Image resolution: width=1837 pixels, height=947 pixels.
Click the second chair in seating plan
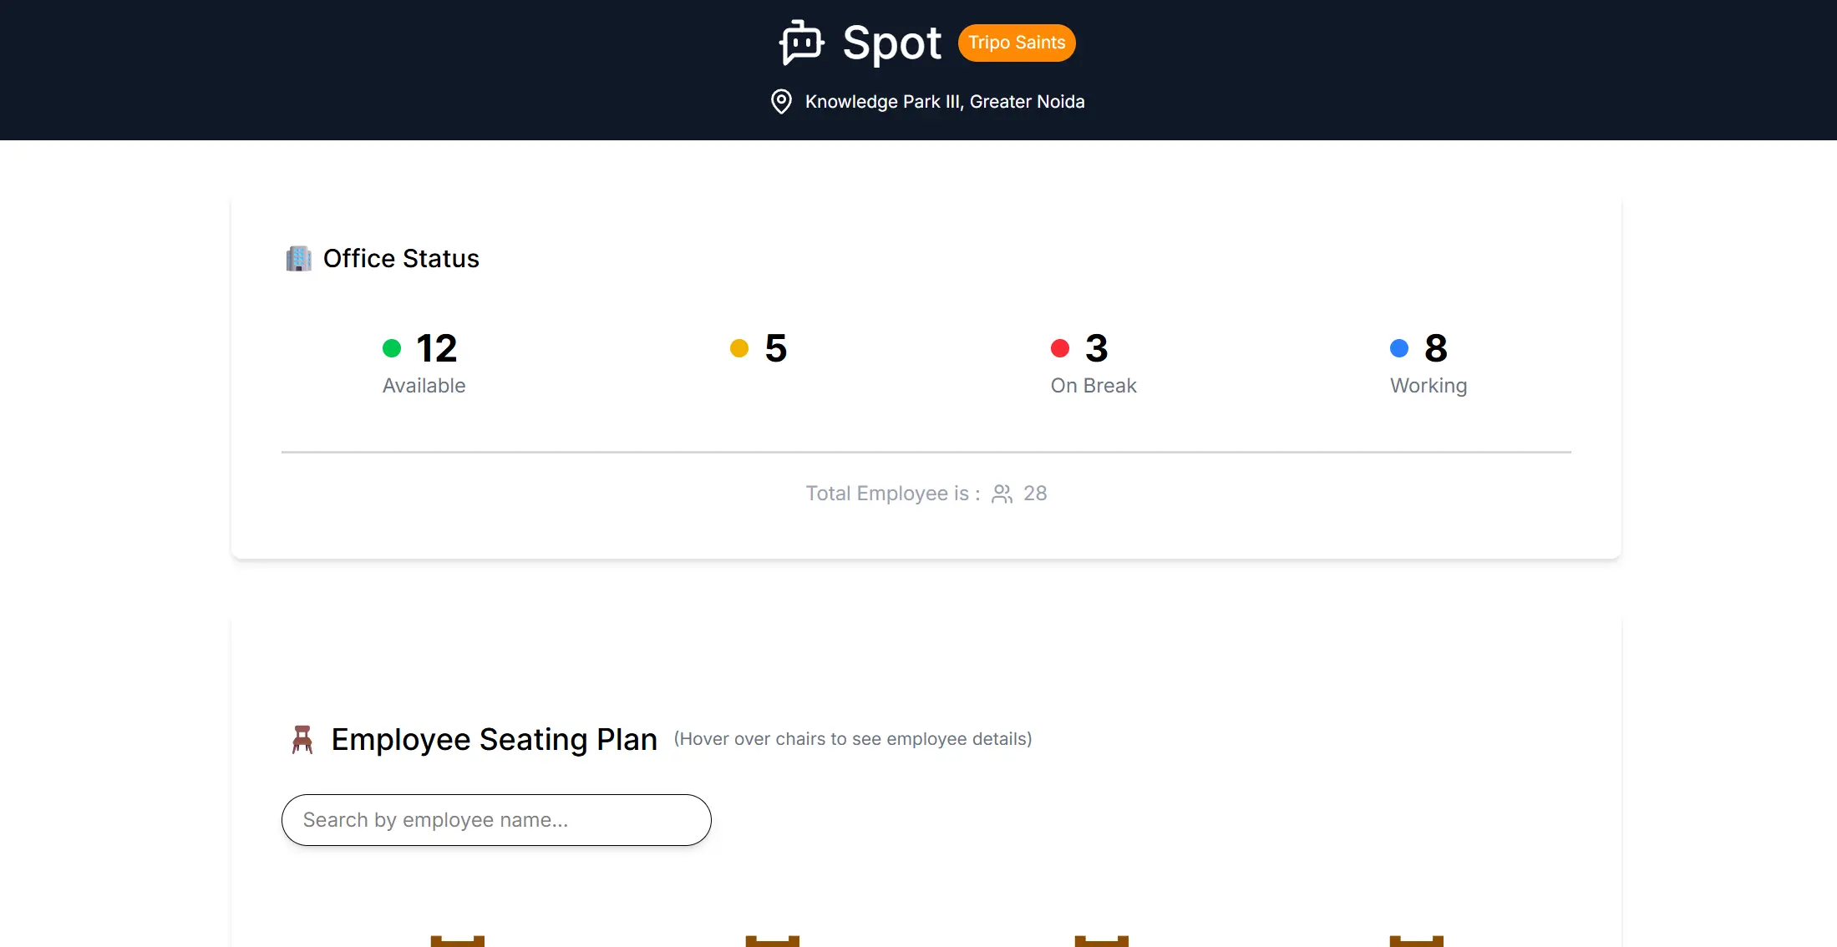coord(773,939)
